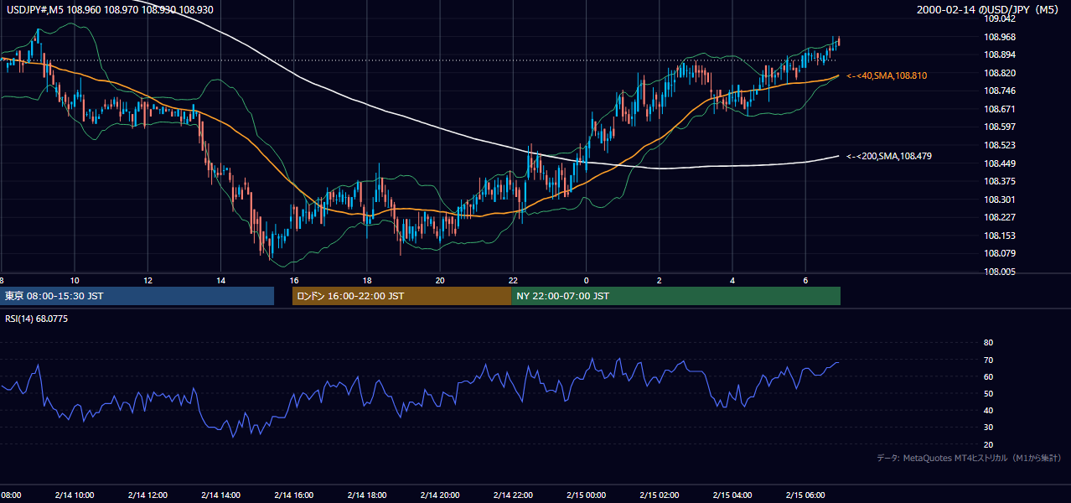The image size is (1071, 503).
Task: Click the hour tick 20 under the price chart
Action: (x=440, y=280)
